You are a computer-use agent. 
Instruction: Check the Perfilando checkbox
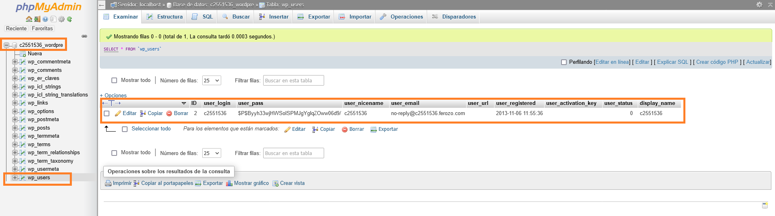point(564,62)
